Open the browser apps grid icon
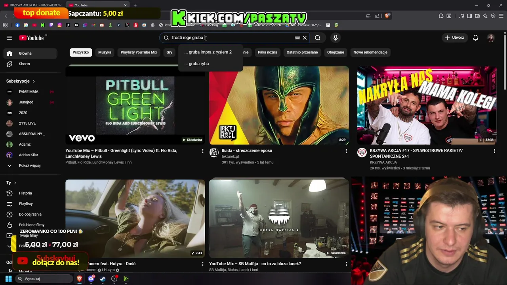 (5, 25)
